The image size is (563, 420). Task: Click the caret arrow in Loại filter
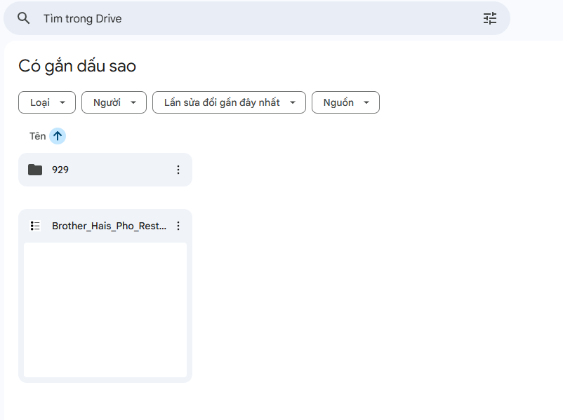click(62, 102)
